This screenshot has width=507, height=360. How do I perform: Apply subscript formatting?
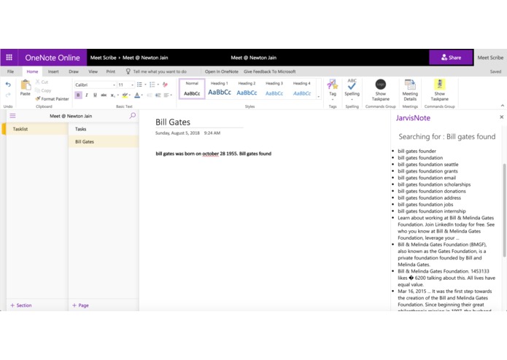(x=112, y=95)
